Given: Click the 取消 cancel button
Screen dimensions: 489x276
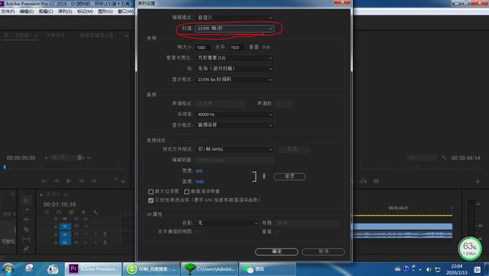Looking at the screenshot, I should (x=323, y=252).
